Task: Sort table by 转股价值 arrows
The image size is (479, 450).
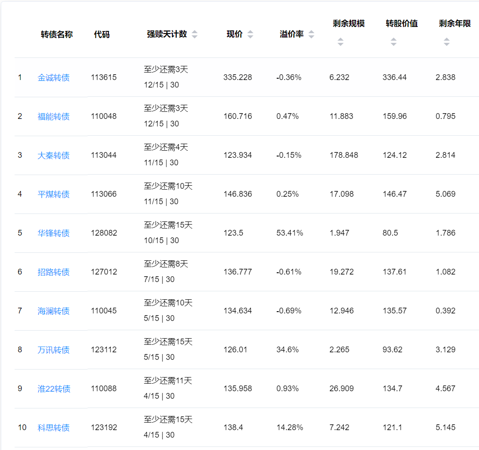Action: 394,42
